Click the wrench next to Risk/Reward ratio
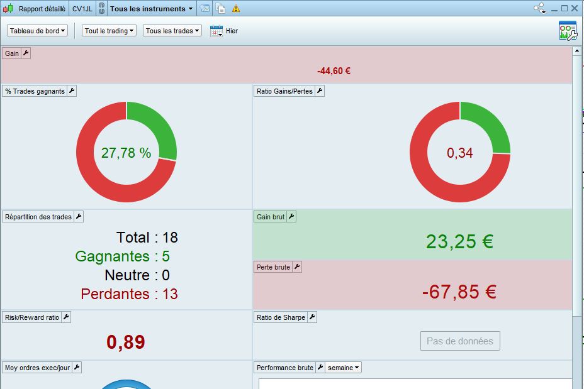This screenshot has width=584, height=389. [x=66, y=317]
